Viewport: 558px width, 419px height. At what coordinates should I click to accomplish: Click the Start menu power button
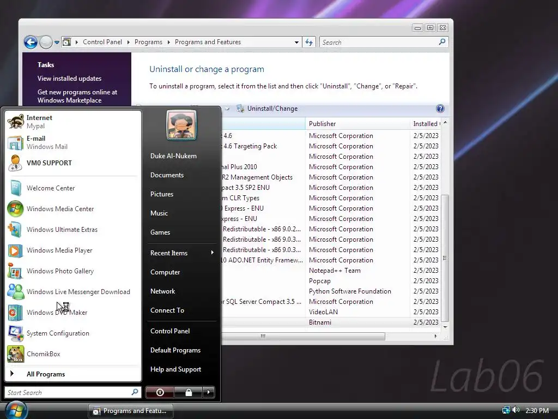160,392
